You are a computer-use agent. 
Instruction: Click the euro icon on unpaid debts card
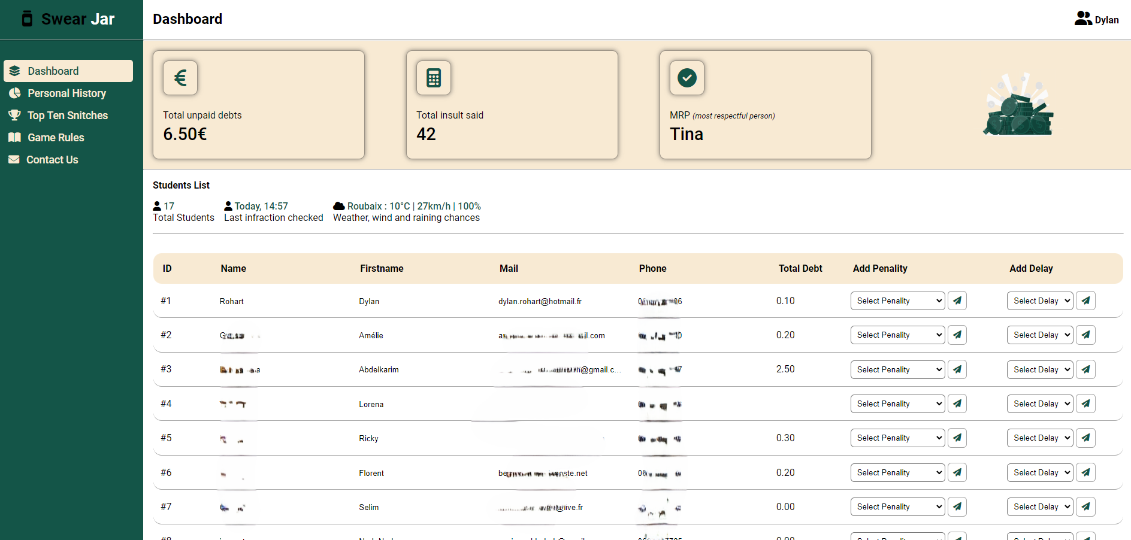(180, 78)
